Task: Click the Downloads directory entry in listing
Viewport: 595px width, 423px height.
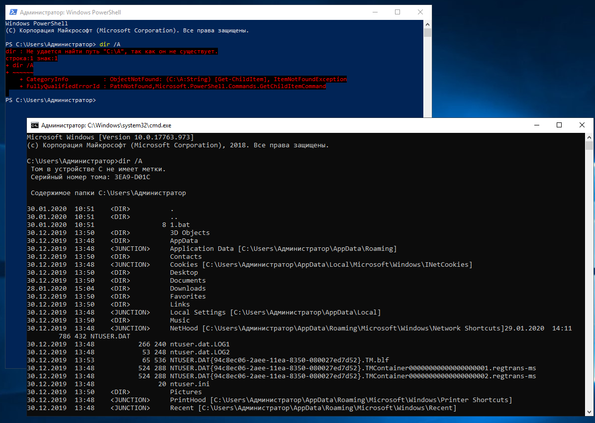Action: pos(188,289)
